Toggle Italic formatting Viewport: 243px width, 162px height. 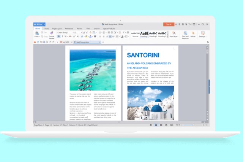click(x=62, y=37)
